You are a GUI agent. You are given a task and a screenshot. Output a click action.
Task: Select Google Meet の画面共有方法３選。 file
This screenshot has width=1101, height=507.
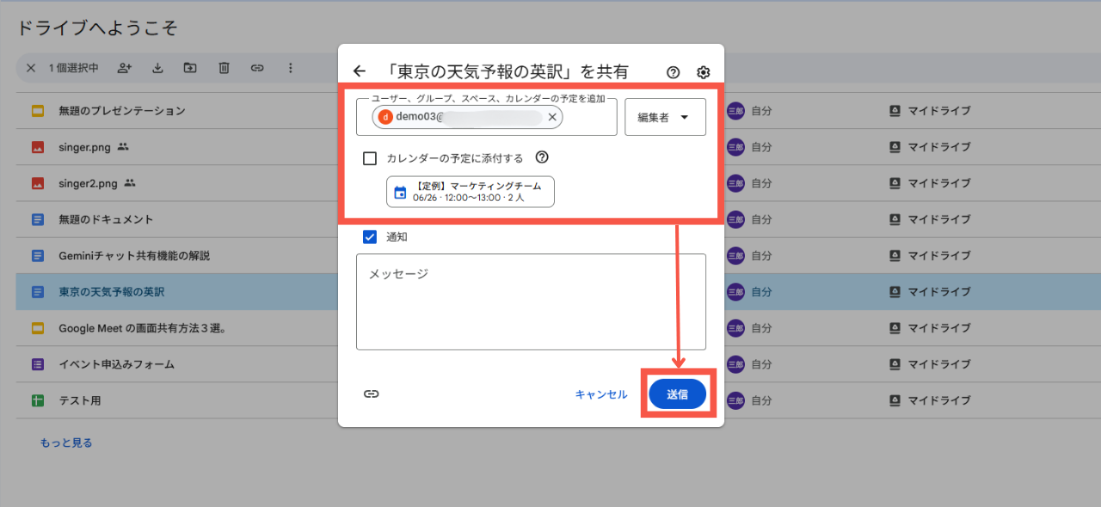142,328
